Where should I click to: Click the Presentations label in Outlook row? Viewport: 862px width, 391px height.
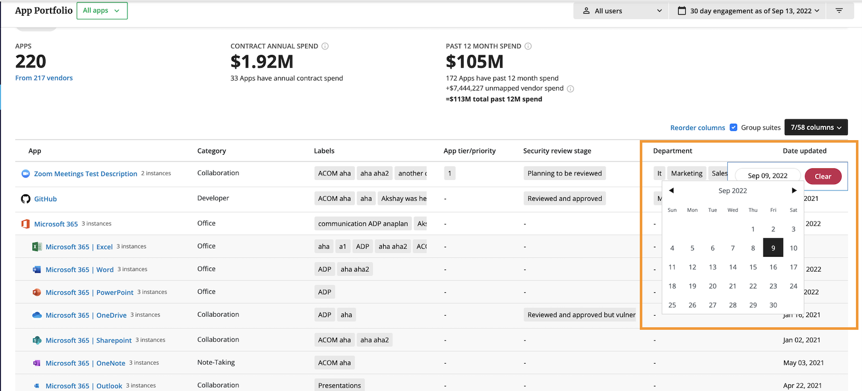(x=340, y=385)
